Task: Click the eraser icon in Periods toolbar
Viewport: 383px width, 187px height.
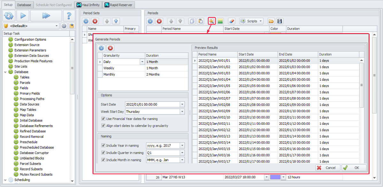Action: tap(232, 21)
